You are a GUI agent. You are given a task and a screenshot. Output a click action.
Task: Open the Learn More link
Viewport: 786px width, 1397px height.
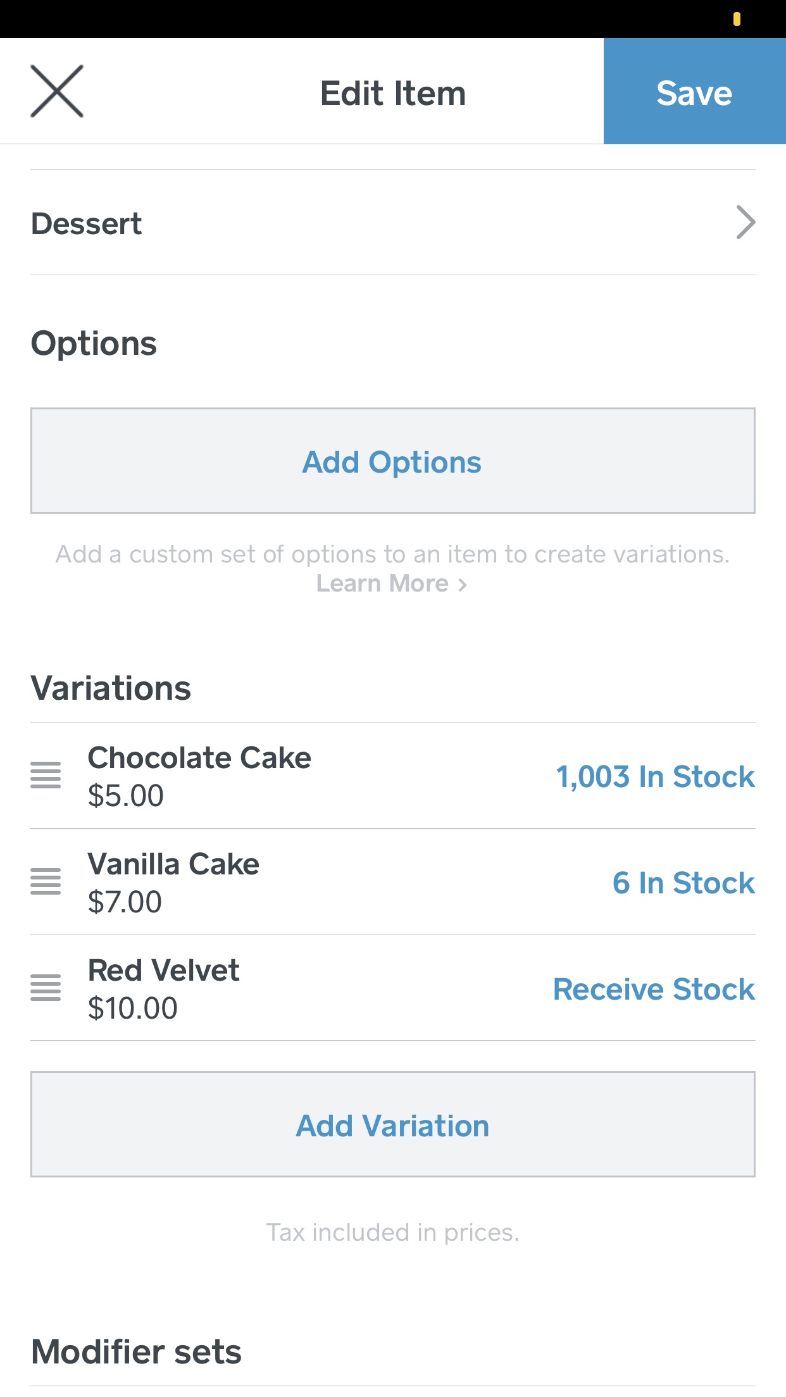coord(382,583)
